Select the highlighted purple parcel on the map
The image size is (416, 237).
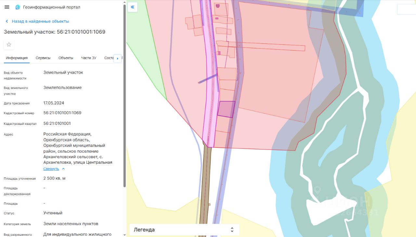coord(226,109)
